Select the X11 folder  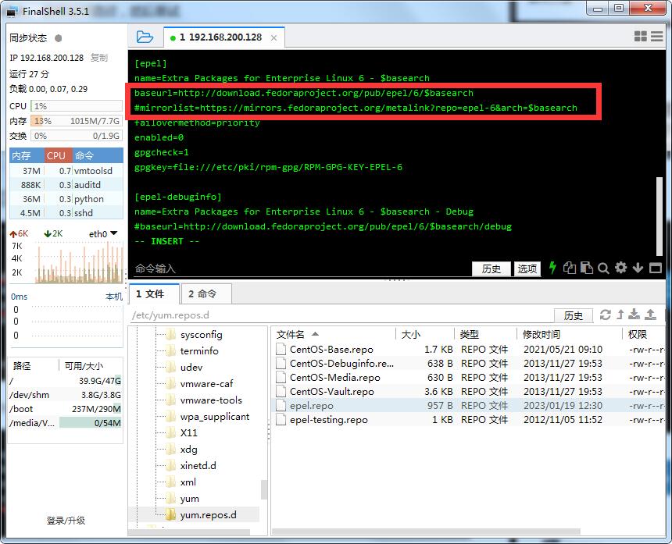click(x=189, y=432)
